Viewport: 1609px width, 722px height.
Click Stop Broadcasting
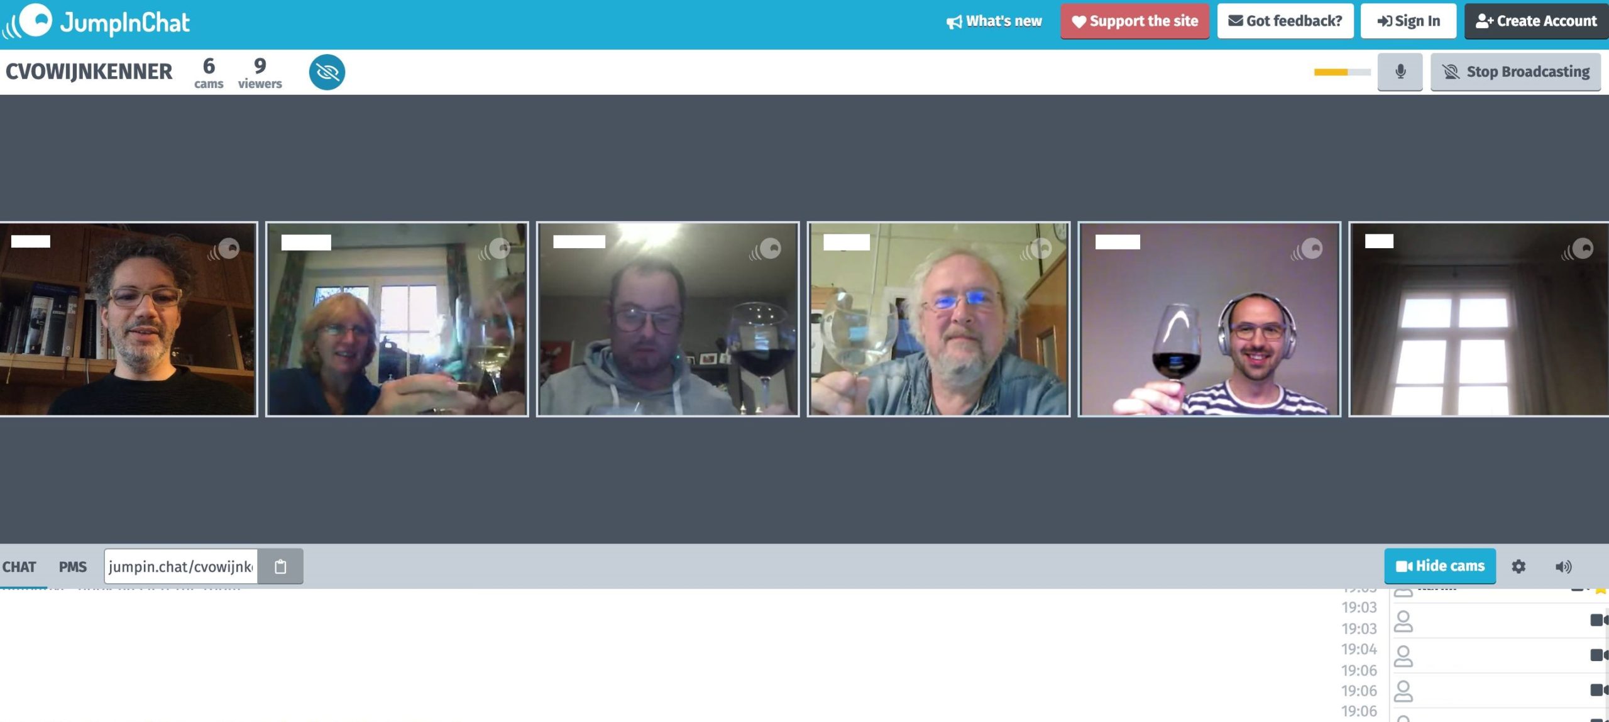1515,72
